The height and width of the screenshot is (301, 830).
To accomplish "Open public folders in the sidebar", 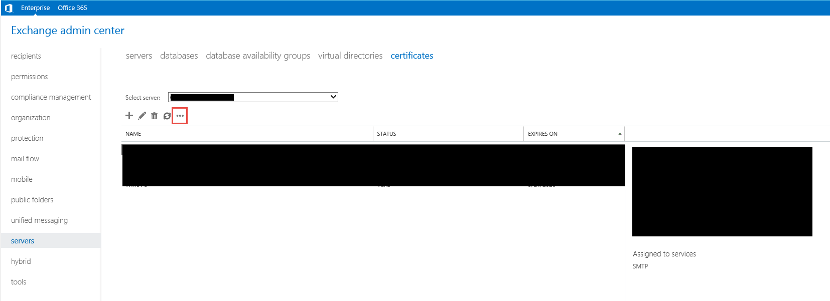I will tap(32, 200).
